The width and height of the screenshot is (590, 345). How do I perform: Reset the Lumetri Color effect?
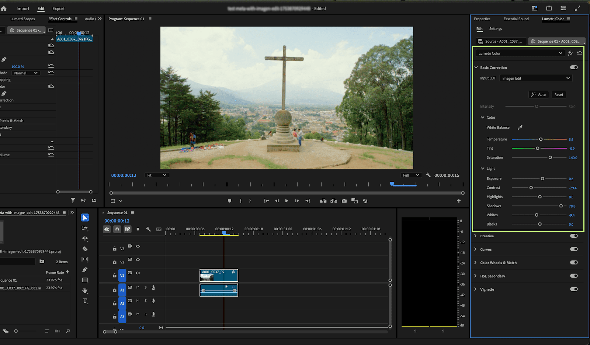[x=579, y=53]
